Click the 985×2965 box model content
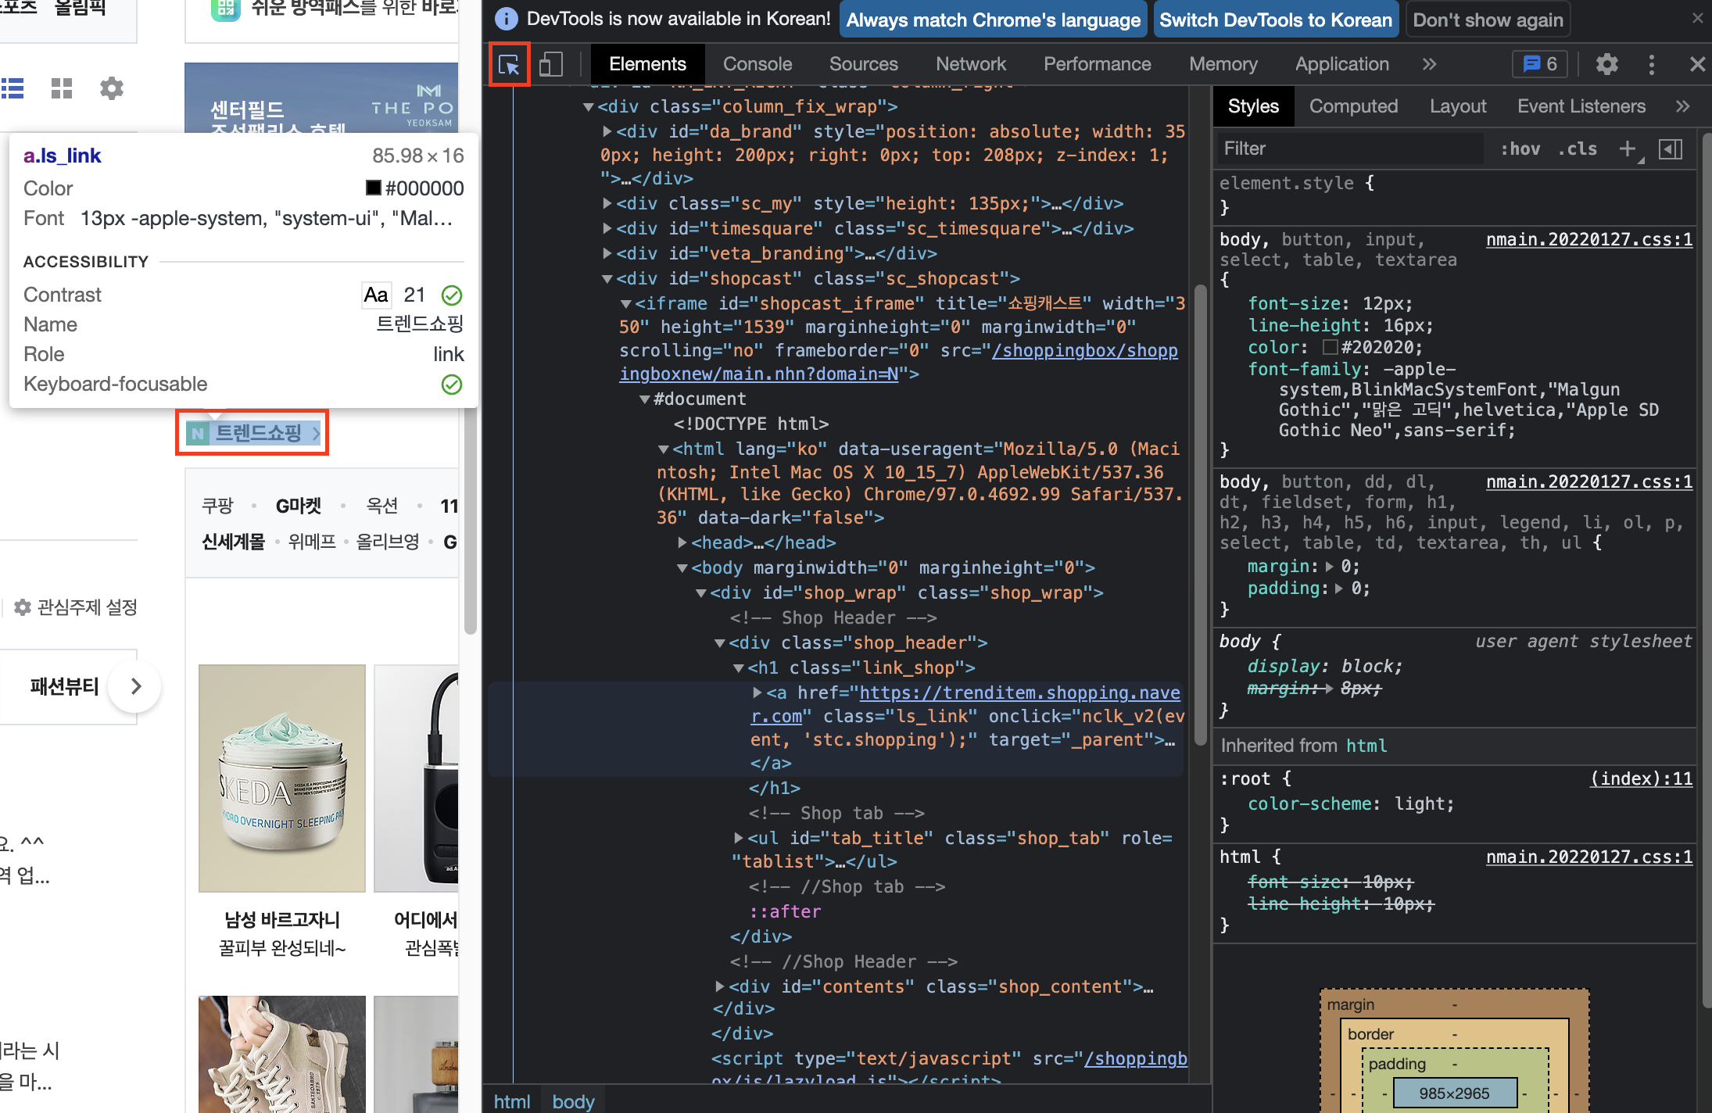1712x1113 pixels. [1454, 1093]
